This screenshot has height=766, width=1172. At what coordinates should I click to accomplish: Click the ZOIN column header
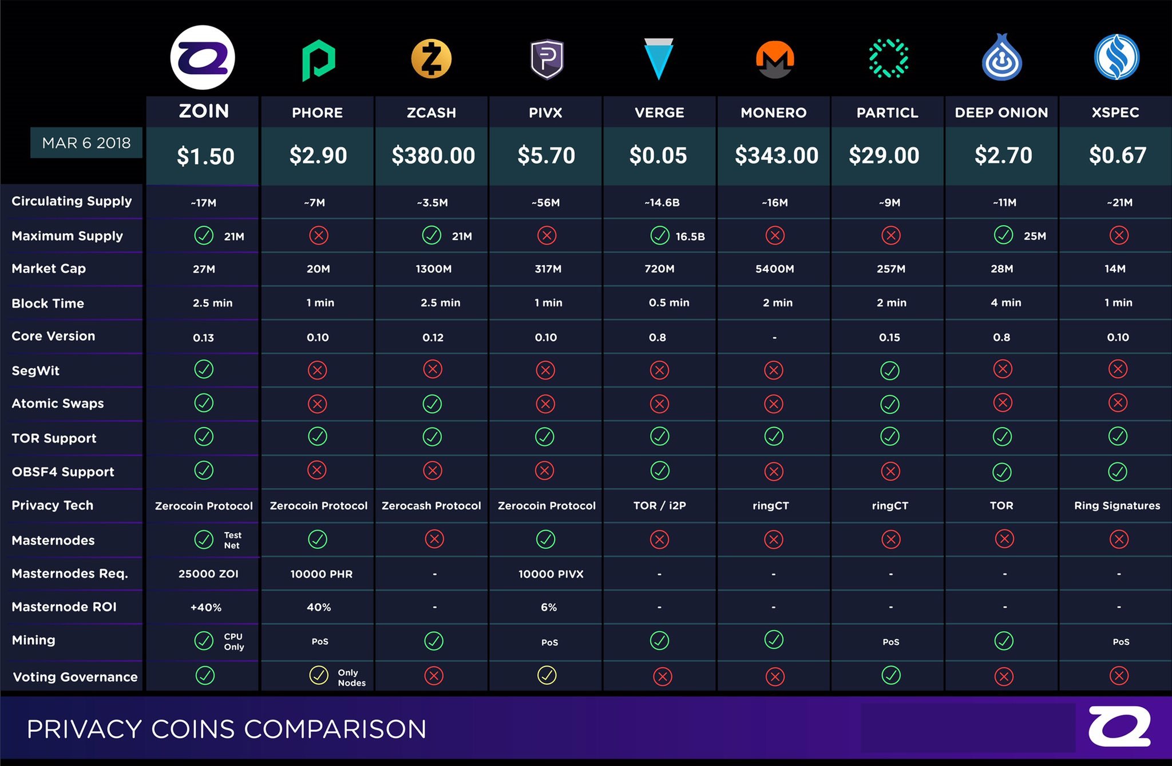tap(204, 110)
